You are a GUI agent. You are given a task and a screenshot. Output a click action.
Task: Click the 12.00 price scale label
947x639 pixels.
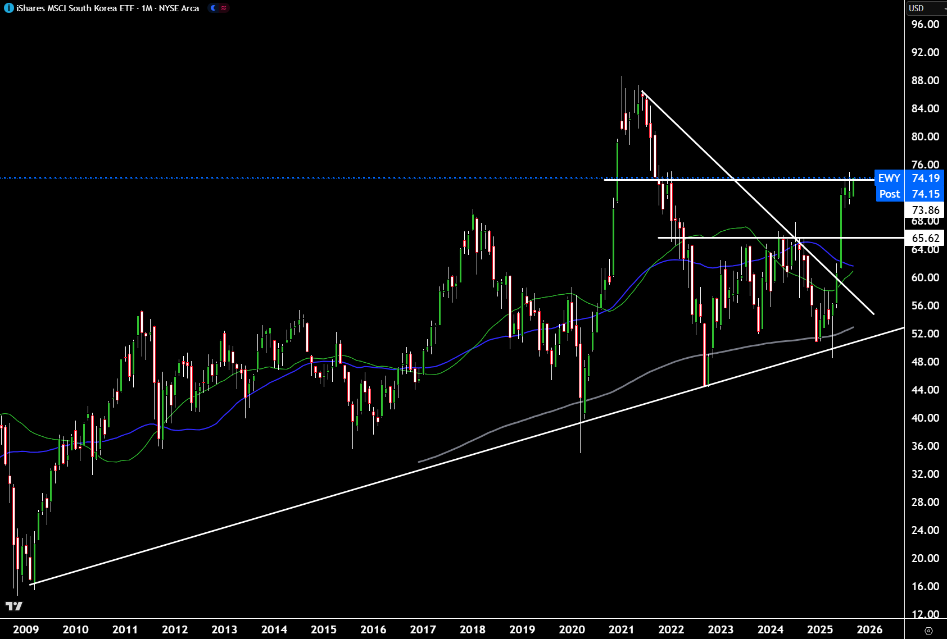[x=925, y=614]
